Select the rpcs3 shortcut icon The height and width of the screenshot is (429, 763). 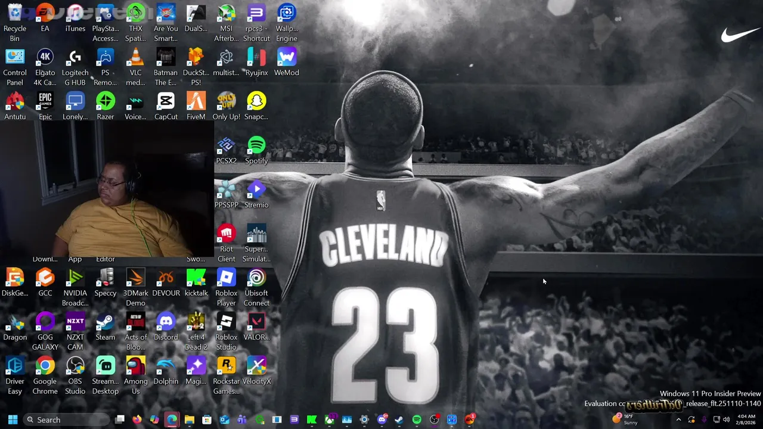point(256,23)
